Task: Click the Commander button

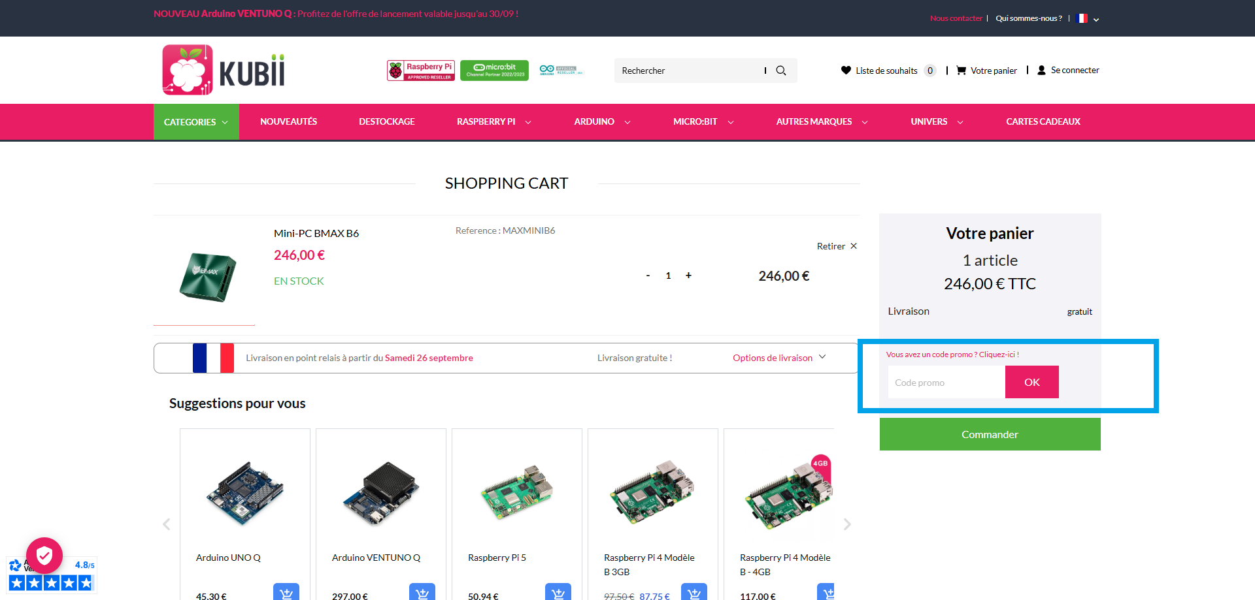Action: (x=990, y=434)
